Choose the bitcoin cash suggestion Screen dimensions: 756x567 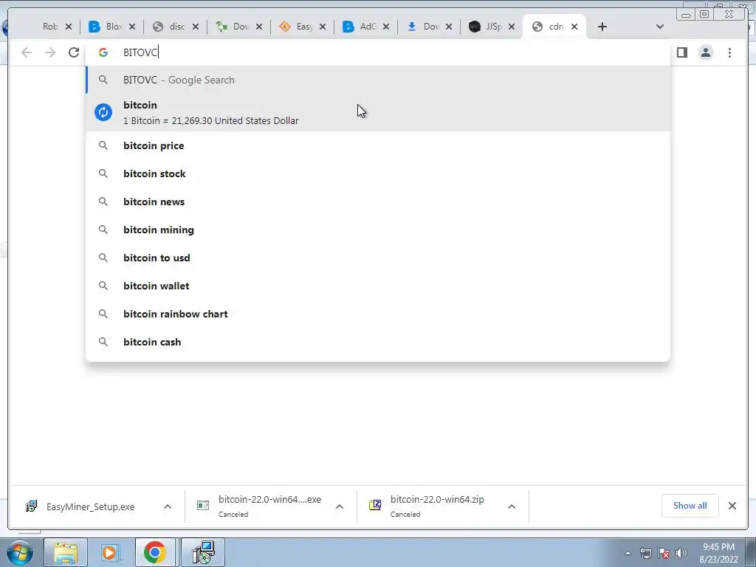click(379, 341)
